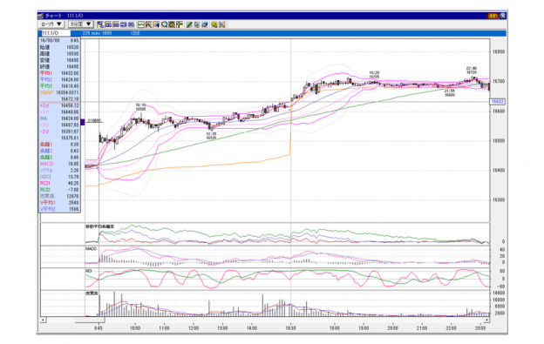Click the last toolbar icon with X

pos(222,24)
